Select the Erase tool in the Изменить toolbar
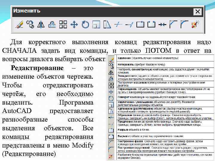 (x=19, y=24)
